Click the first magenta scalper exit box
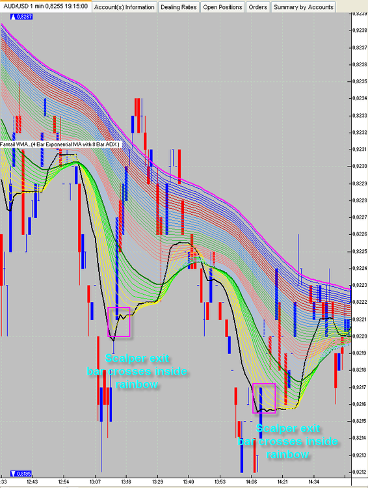368x488 pixels. [119, 322]
